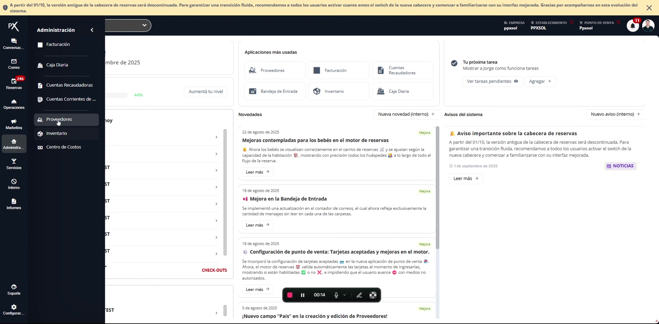Open Reservas with 246 badge

tap(14, 84)
